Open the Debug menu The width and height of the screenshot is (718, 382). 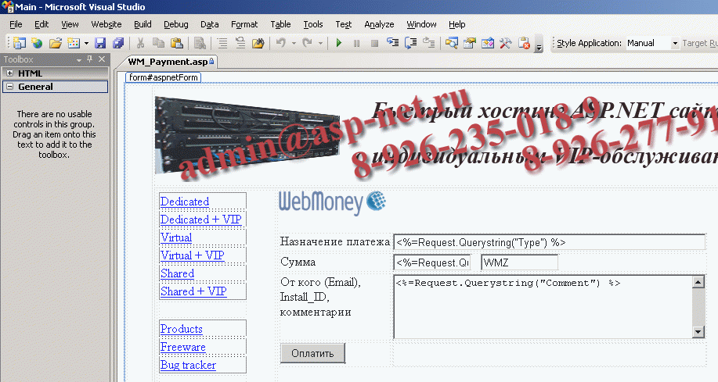(176, 24)
